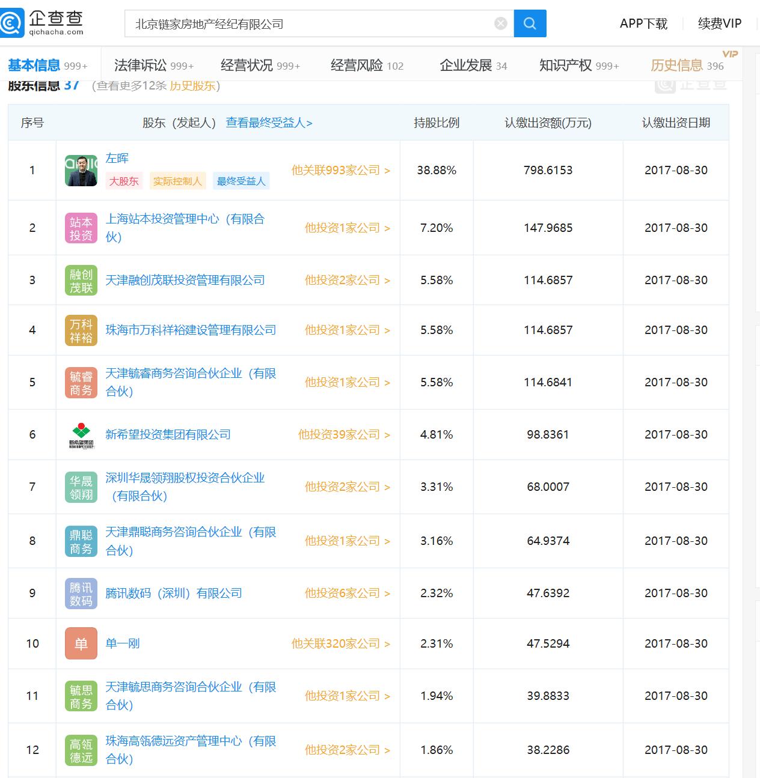
Task: Click the 持股比例 column header
Action: coord(437,123)
